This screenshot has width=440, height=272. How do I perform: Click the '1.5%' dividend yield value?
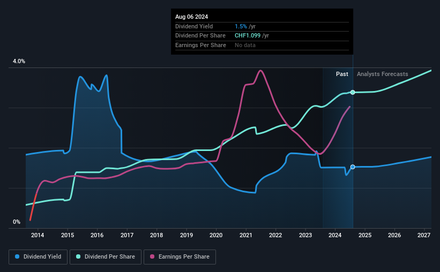tap(241, 26)
